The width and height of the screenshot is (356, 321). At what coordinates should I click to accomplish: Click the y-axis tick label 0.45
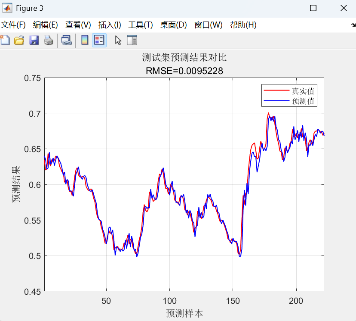pyautogui.click(x=33, y=292)
